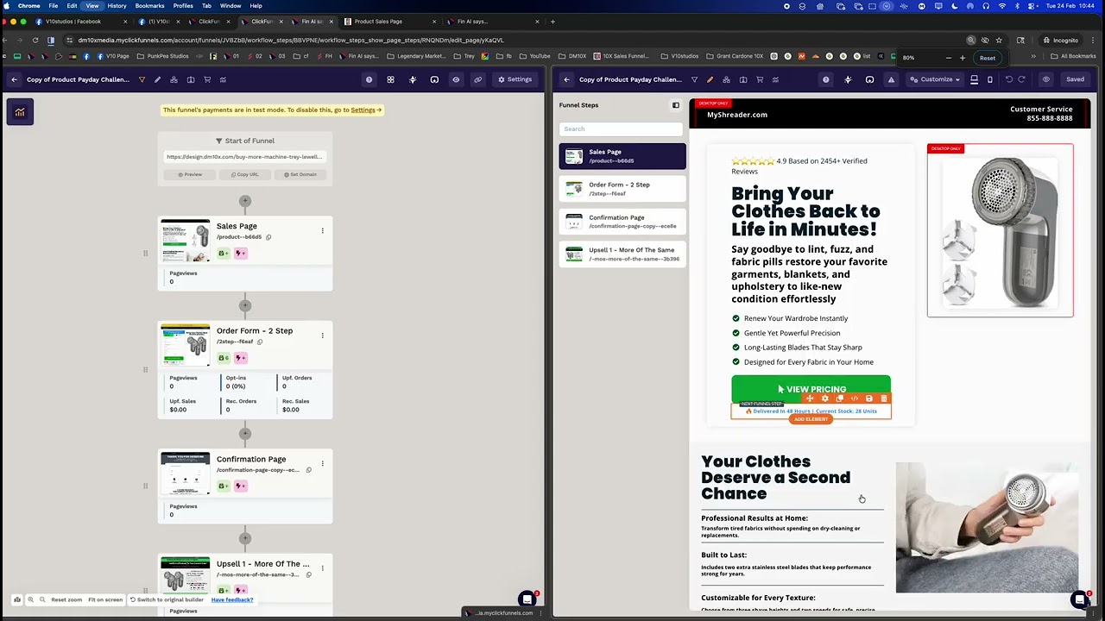Go back using the right page editor arrow
The image size is (1105, 621).
[x=566, y=79]
